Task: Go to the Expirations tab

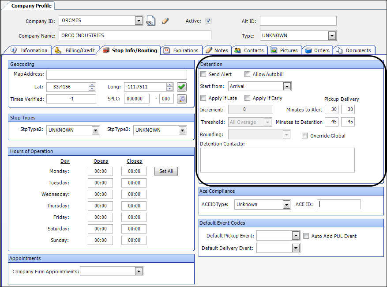Action: [x=181, y=50]
